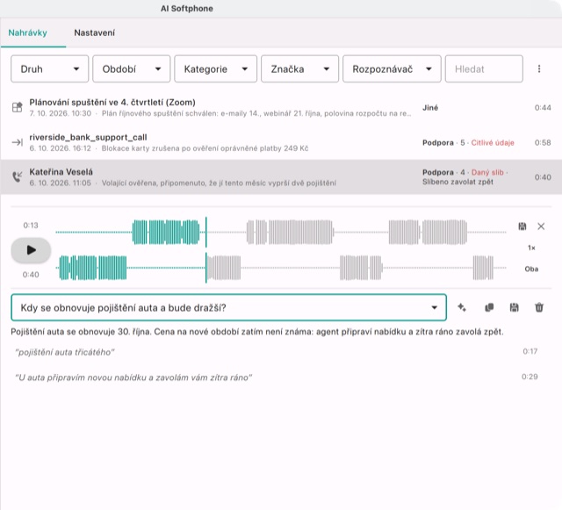562x510 pixels.
Task: Save the question with the floppy icon
Action: tap(514, 307)
